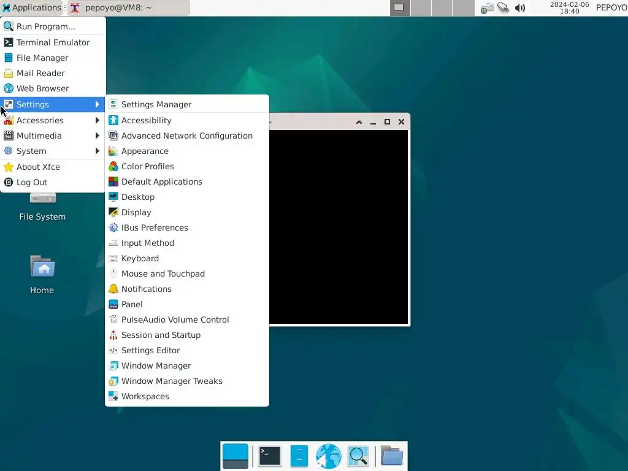Viewport: 628px width, 471px height.
Task: Open Session and Startup rocket icon
Action: pyautogui.click(x=113, y=335)
